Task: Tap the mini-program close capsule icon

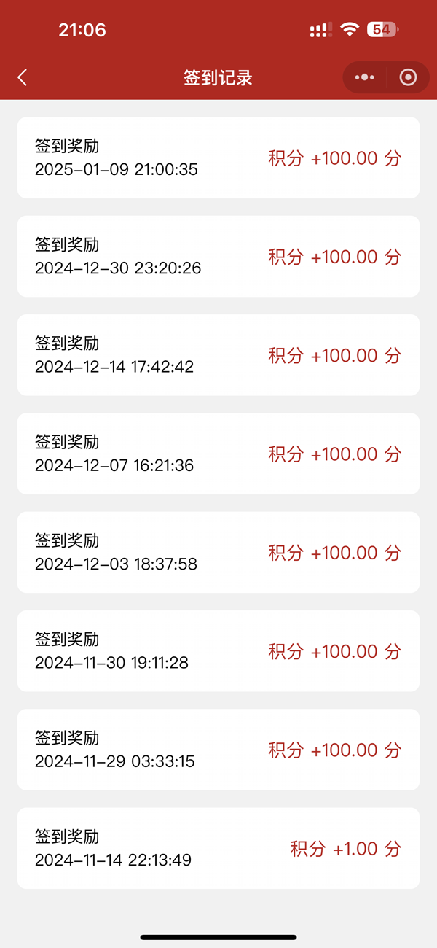Action: tap(407, 77)
